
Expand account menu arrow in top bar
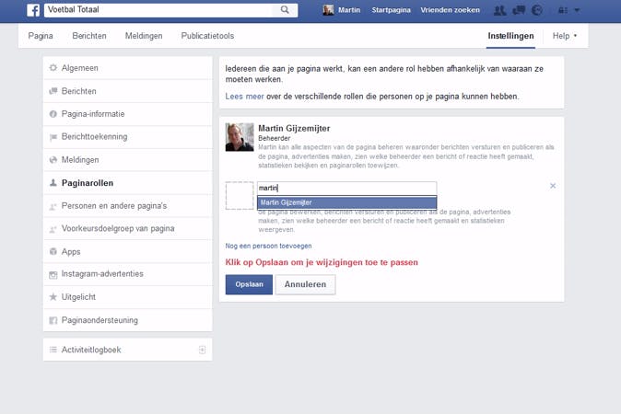click(x=577, y=11)
